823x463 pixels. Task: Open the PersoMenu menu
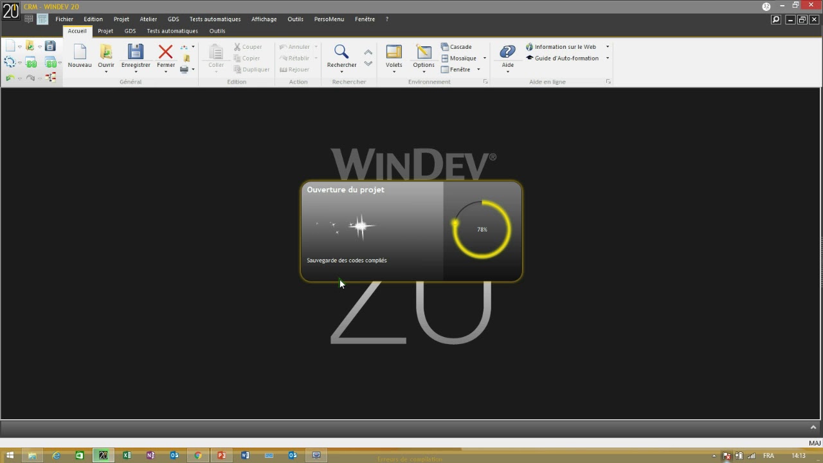click(x=329, y=19)
